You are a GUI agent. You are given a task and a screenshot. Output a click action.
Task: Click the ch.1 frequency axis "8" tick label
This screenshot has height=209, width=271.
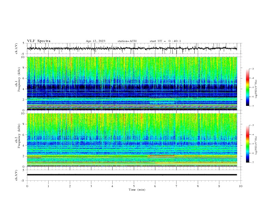tap(24, 68)
